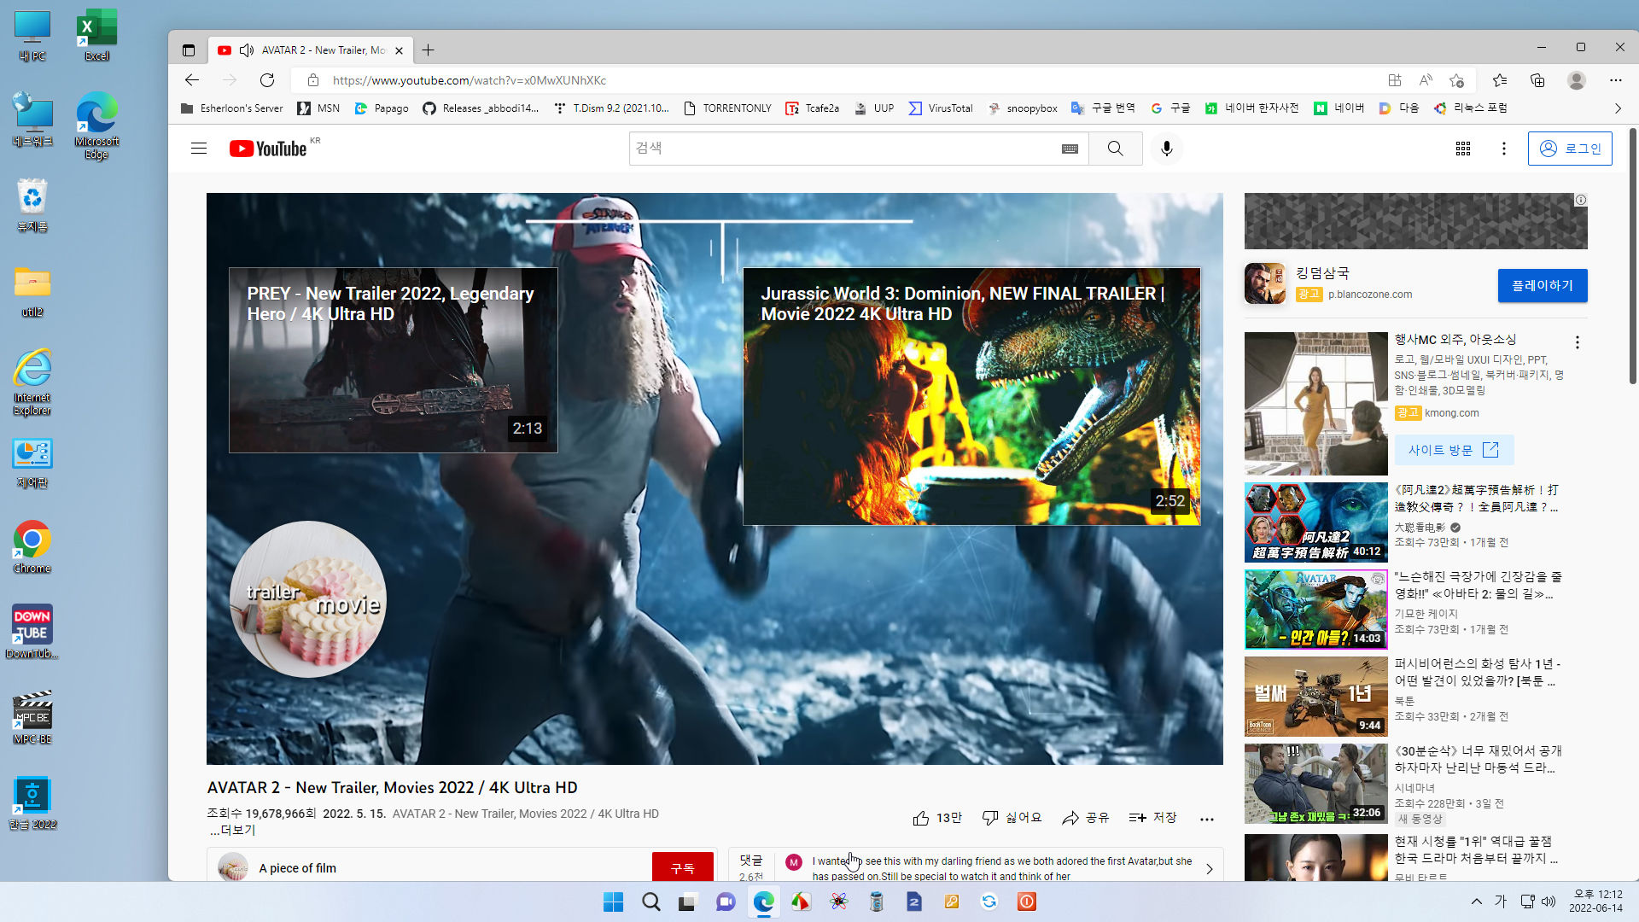Screen dimensions: 1639x922
Task: Open Chrome desktop shortcut
Action: [32, 547]
